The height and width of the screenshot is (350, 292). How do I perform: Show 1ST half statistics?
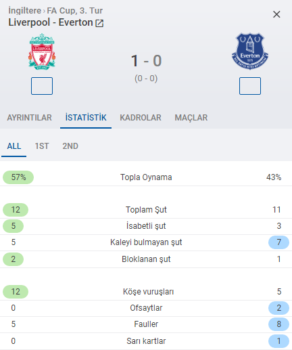click(x=42, y=146)
